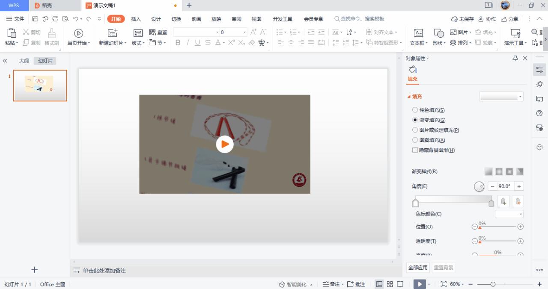Click the 当页开始 play-from-current-slide icon
This screenshot has height=289, width=548.
78,32
